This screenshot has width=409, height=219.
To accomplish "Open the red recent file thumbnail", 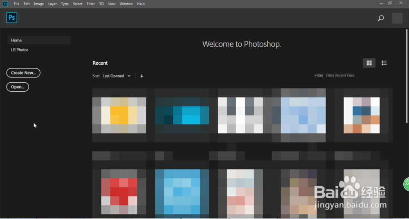I will (119, 192).
